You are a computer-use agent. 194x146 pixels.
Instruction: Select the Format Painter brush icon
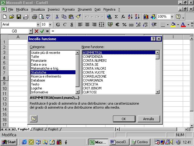[x=78, y=17]
